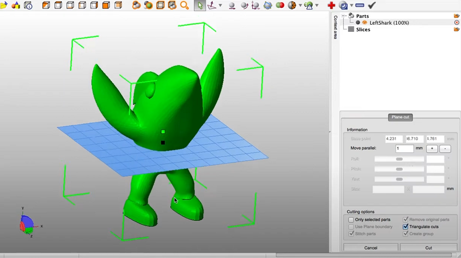Open the rotate part tool

(x=244, y=5)
